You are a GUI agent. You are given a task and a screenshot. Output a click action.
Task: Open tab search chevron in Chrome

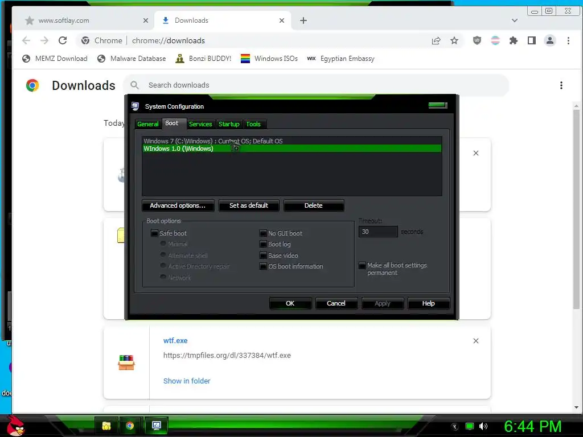click(x=515, y=20)
